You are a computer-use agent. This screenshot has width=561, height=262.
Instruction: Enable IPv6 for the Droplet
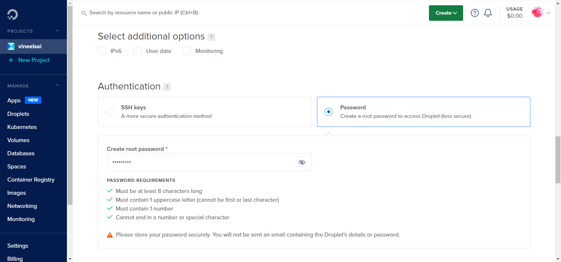[102, 51]
